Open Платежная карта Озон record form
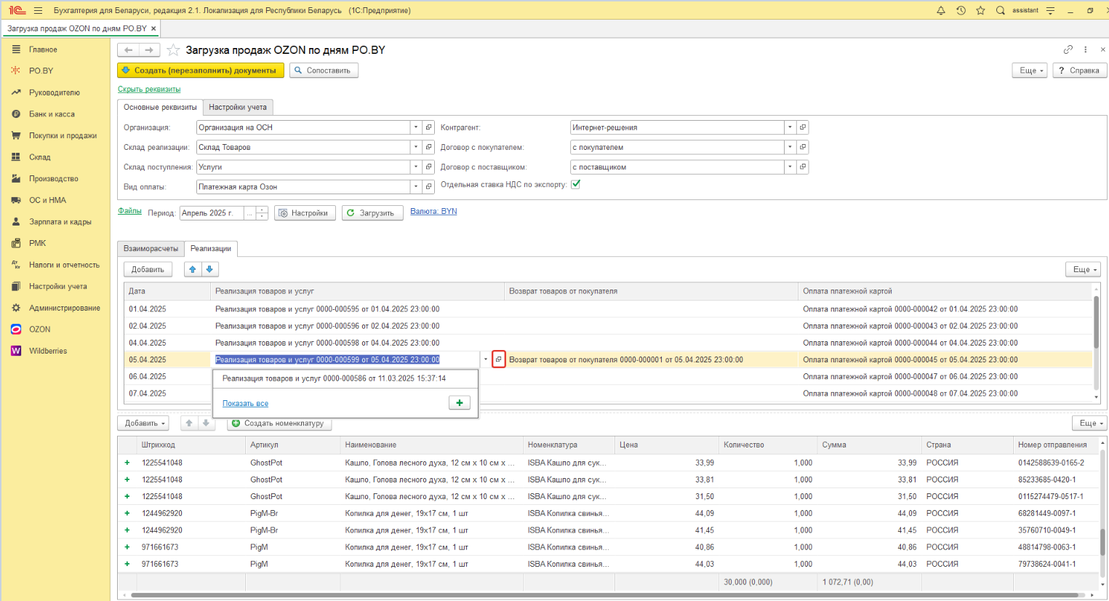1109x601 pixels. pos(429,187)
